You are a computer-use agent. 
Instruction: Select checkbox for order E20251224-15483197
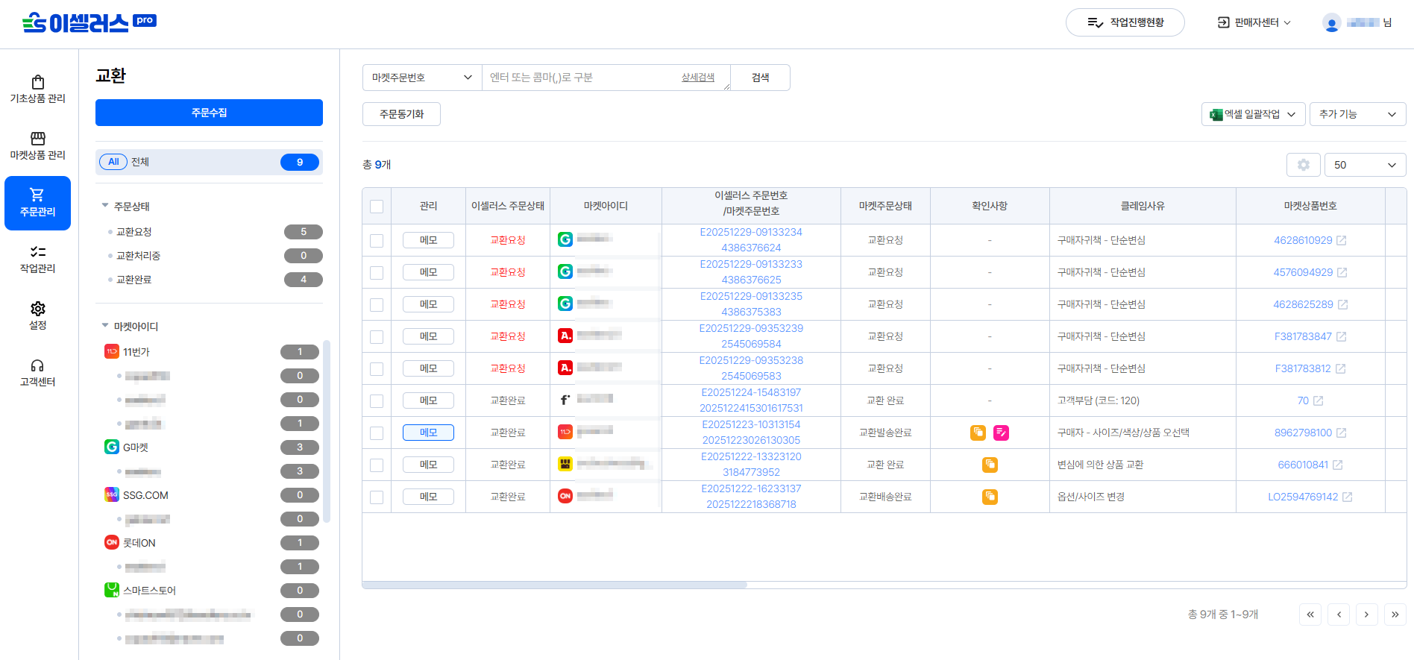(377, 401)
